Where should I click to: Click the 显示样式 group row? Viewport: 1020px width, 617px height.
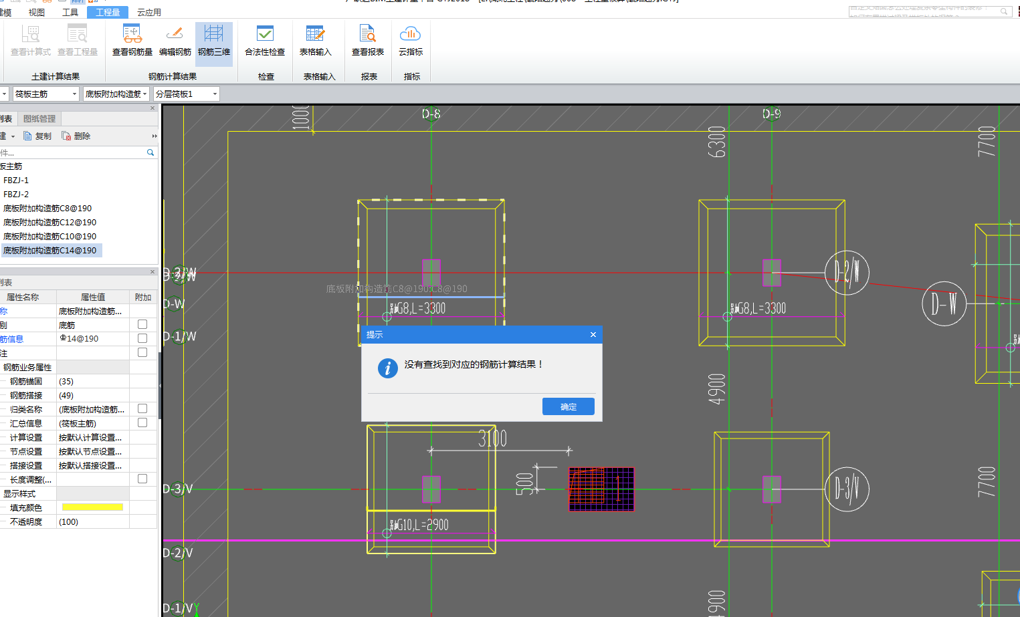(79, 493)
